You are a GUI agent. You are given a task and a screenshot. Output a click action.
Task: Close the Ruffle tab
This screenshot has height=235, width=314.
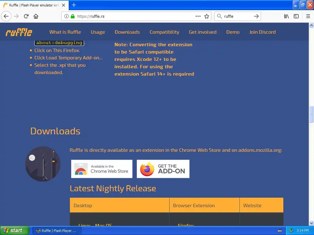pos(63,5)
